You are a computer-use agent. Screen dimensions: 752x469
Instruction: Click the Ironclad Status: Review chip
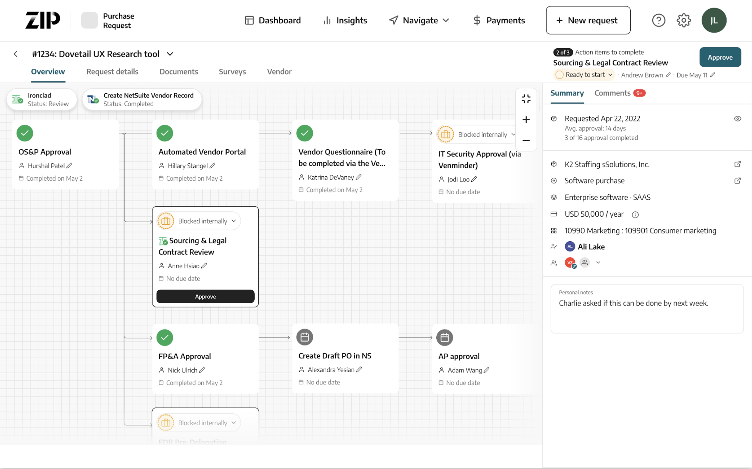(42, 99)
